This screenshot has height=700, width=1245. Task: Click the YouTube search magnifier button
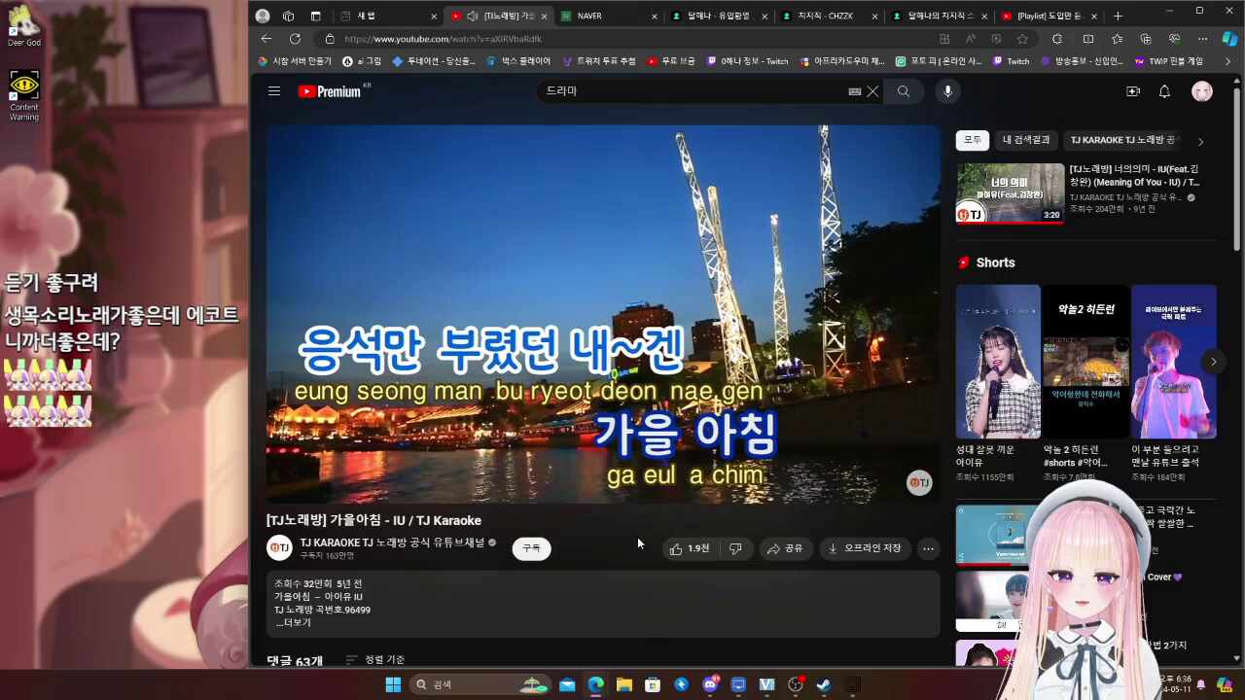coord(904,91)
